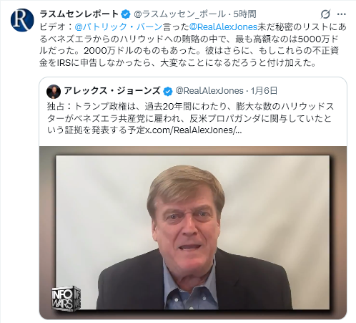The image size is (356, 323).
Task: Open the @ラスムッセン_ポール handle
Action: pyautogui.click(x=179, y=14)
